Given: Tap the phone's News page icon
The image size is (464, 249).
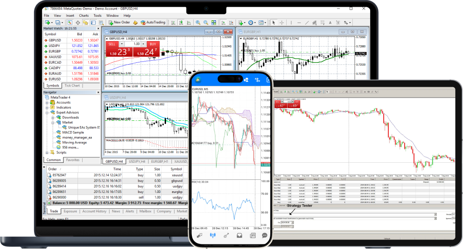Looking at the screenshot, I should point(253,235).
